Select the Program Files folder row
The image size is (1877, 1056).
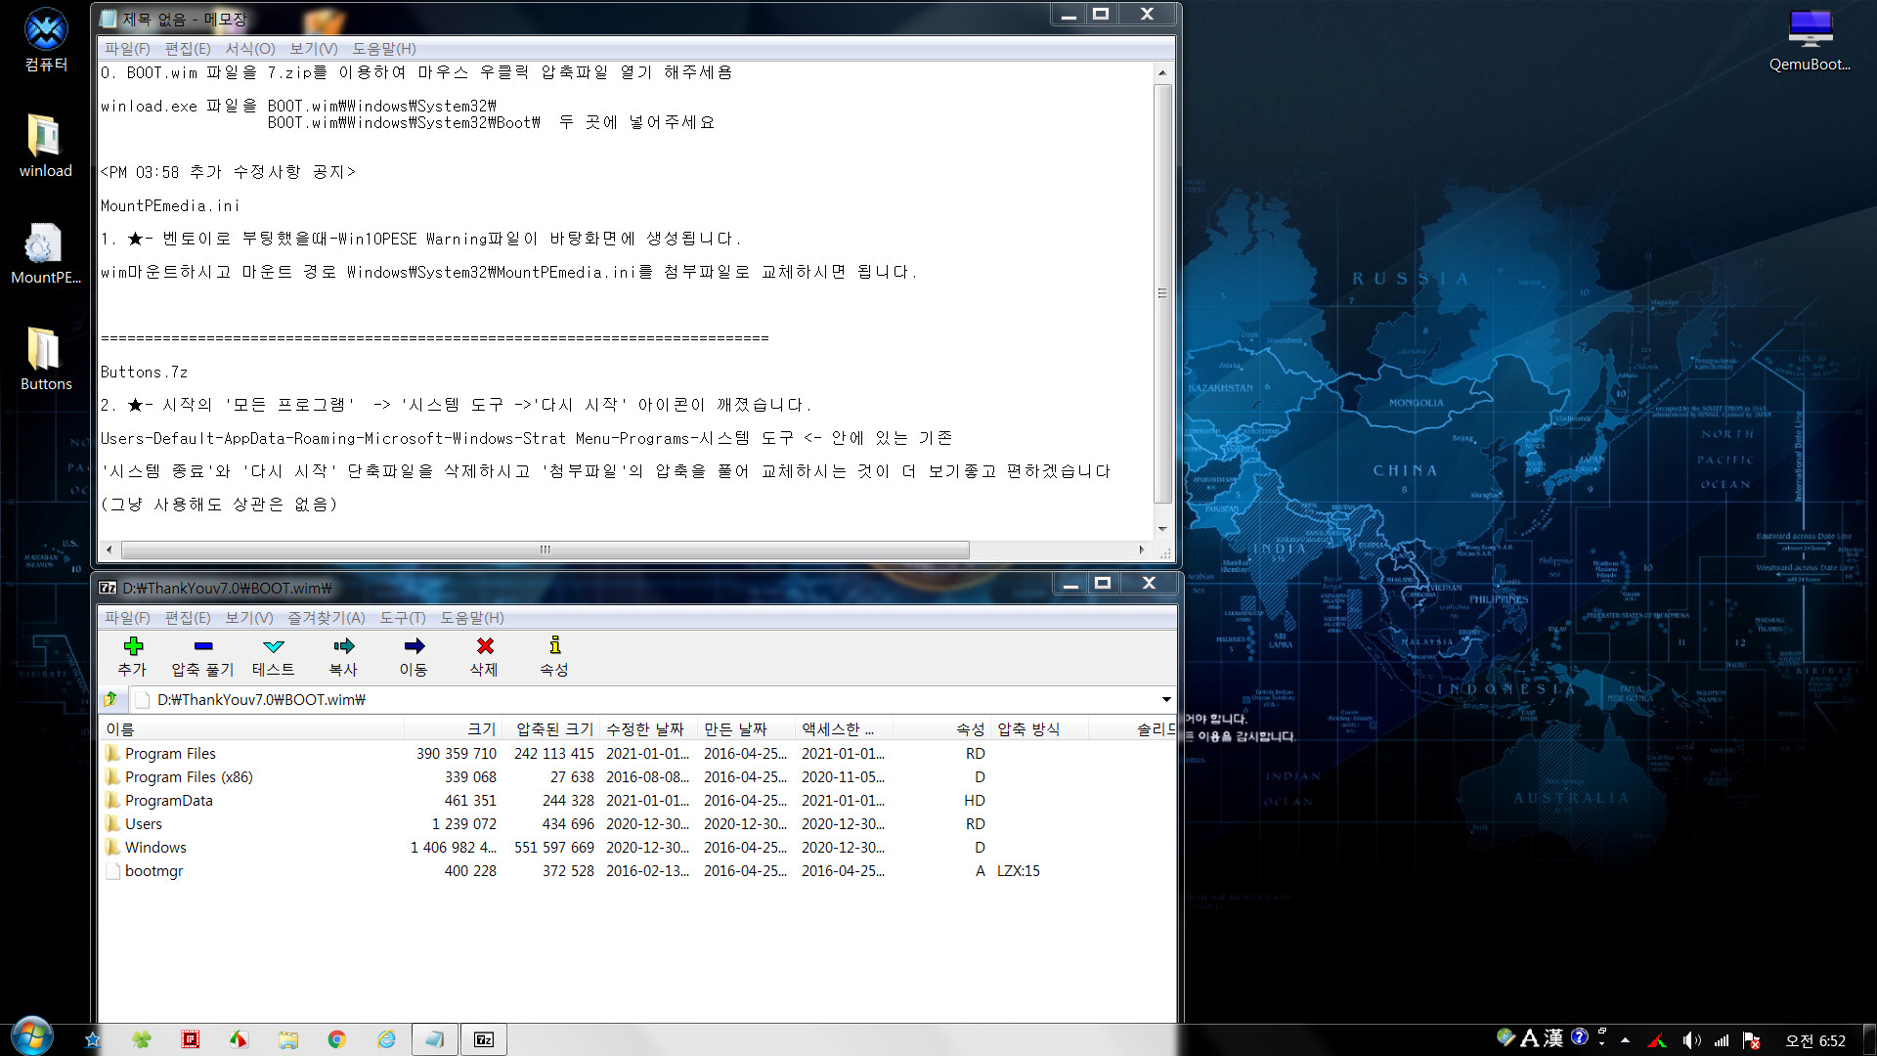click(635, 753)
